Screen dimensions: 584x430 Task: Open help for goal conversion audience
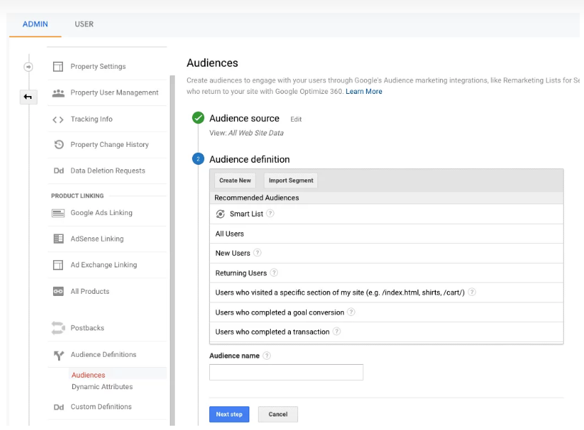pyautogui.click(x=351, y=312)
